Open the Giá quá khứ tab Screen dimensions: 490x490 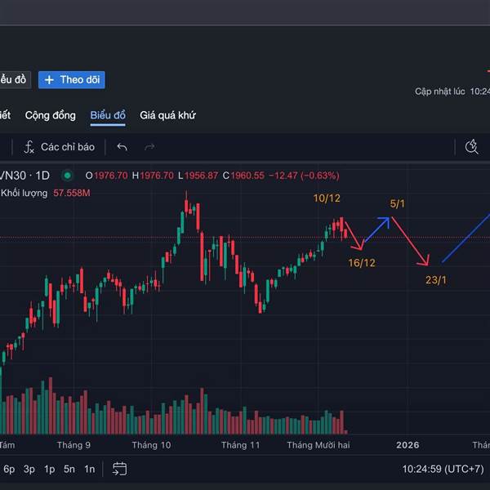tap(167, 115)
